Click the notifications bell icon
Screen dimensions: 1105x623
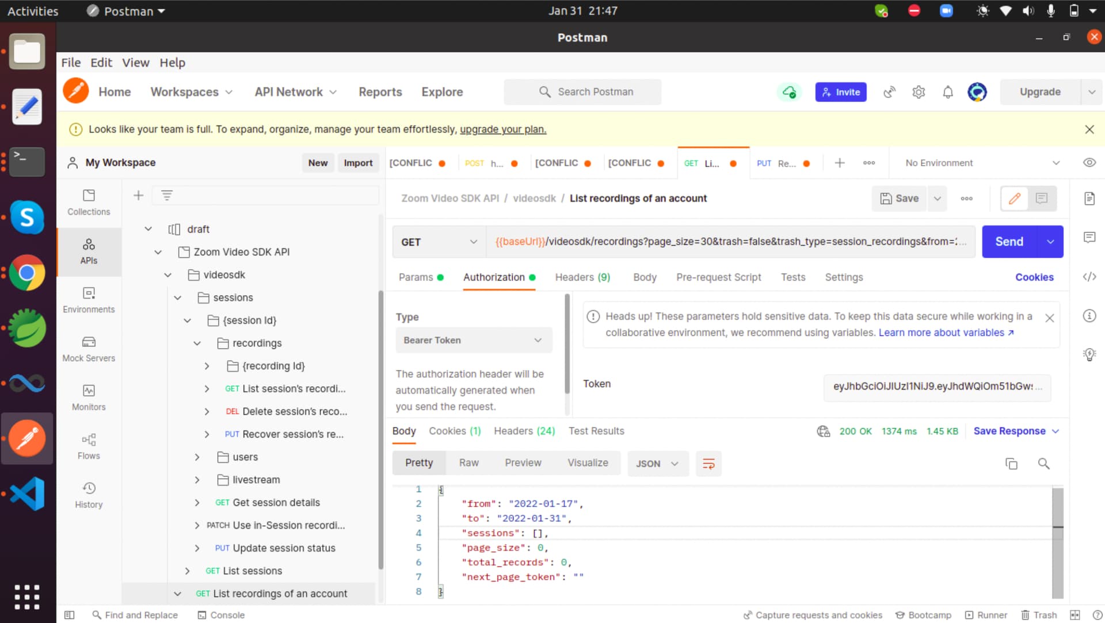click(x=947, y=92)
